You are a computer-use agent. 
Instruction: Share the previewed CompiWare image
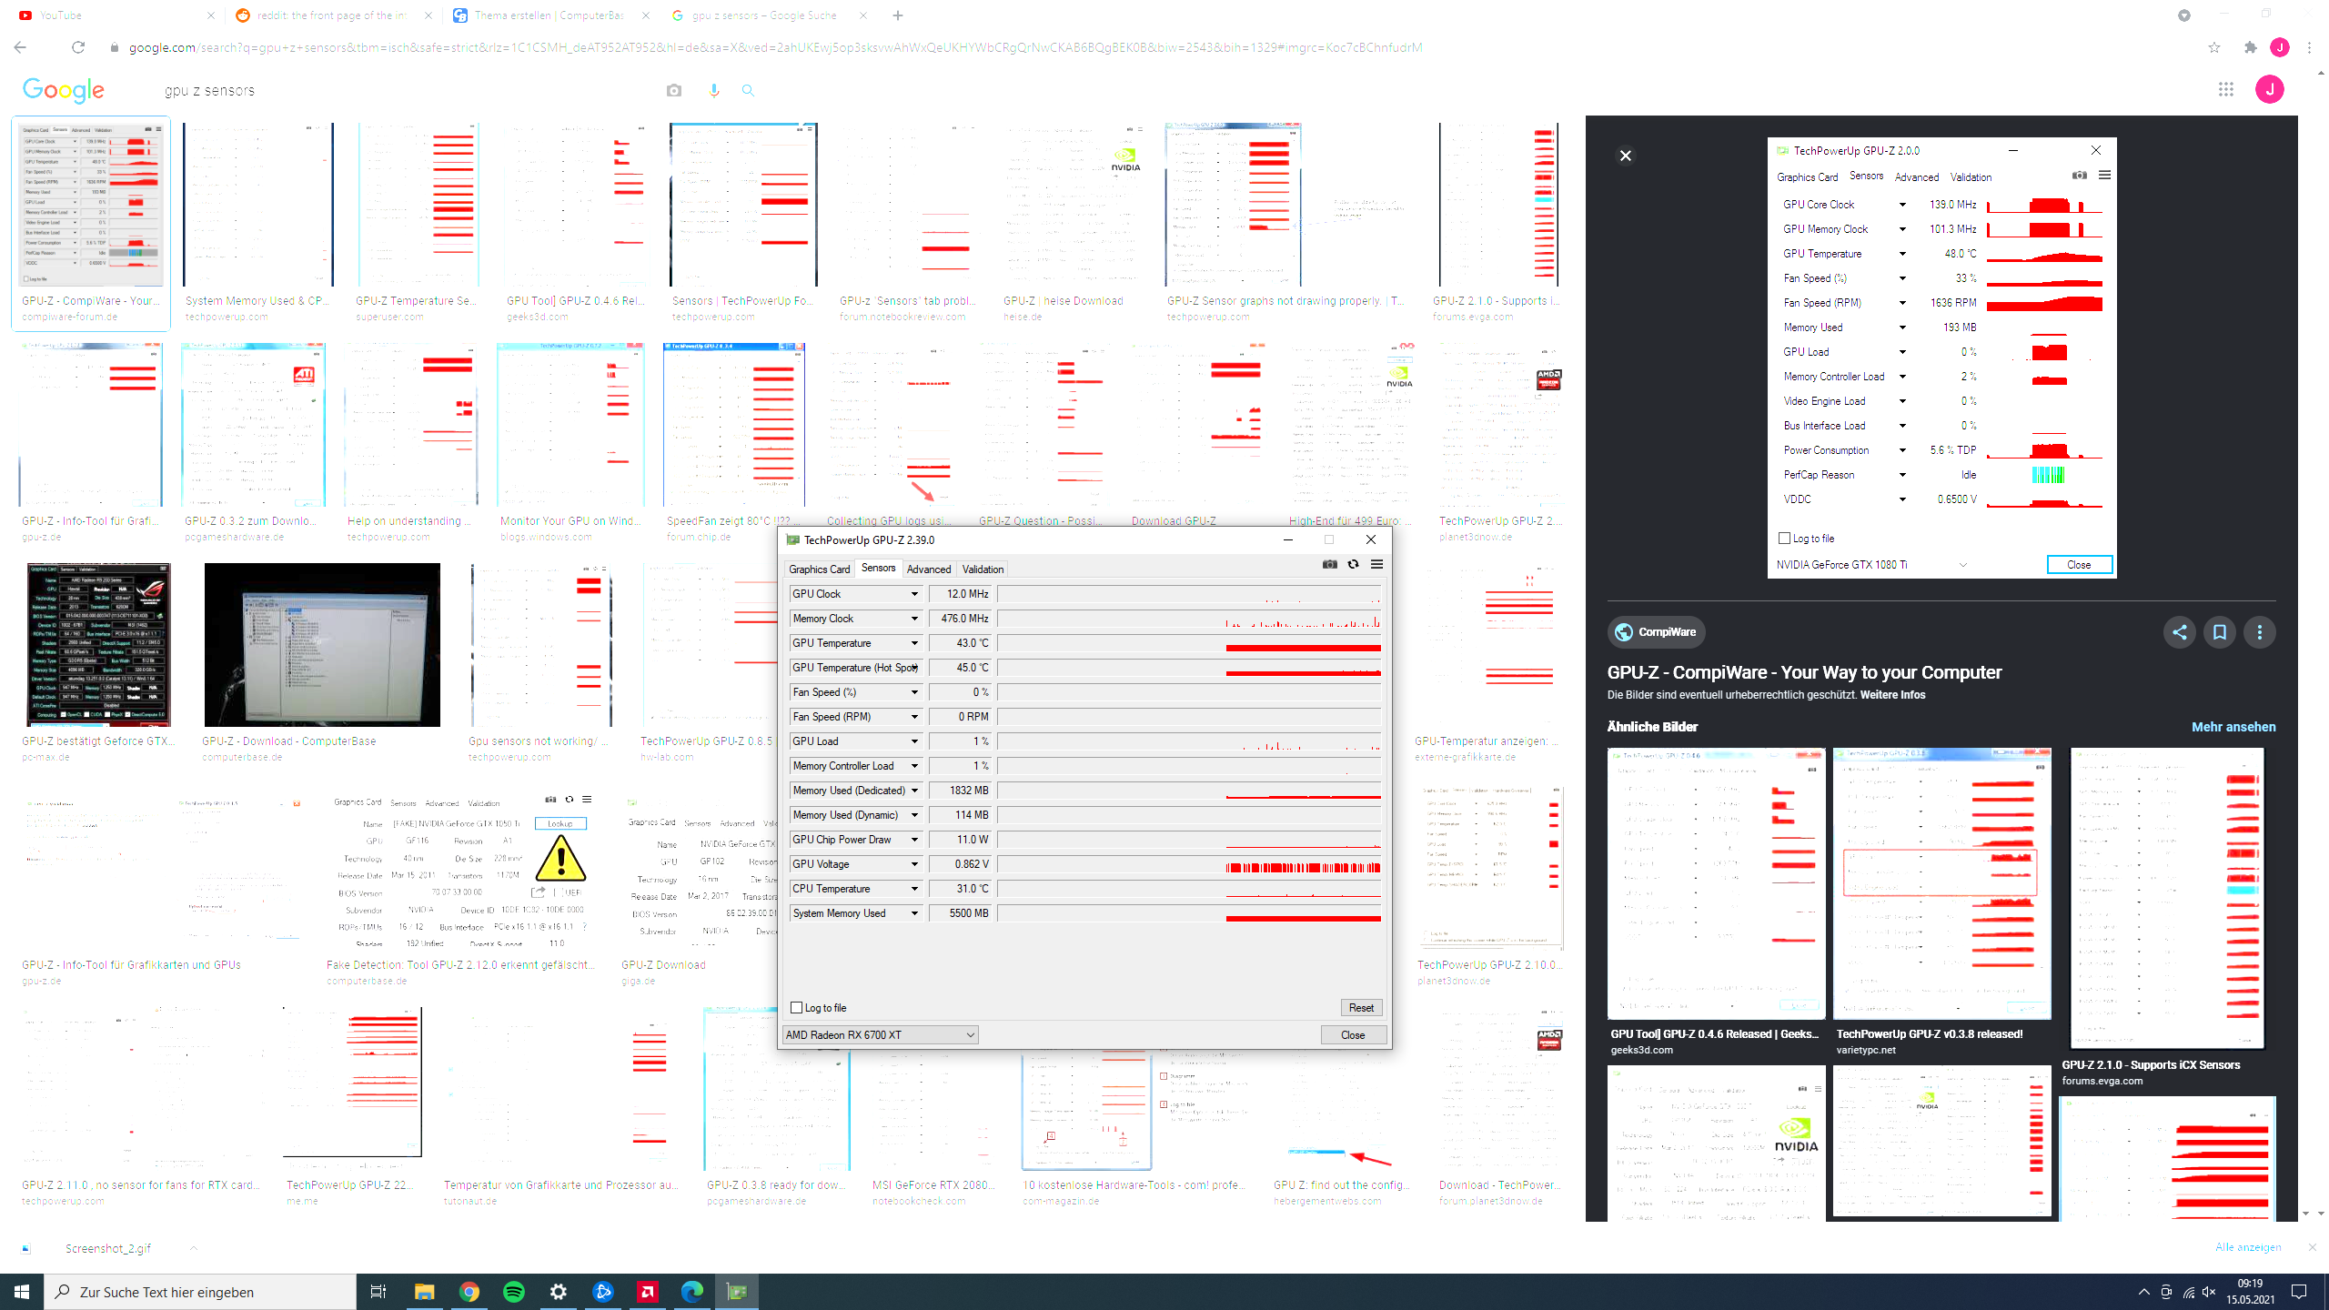[2179, 632]
